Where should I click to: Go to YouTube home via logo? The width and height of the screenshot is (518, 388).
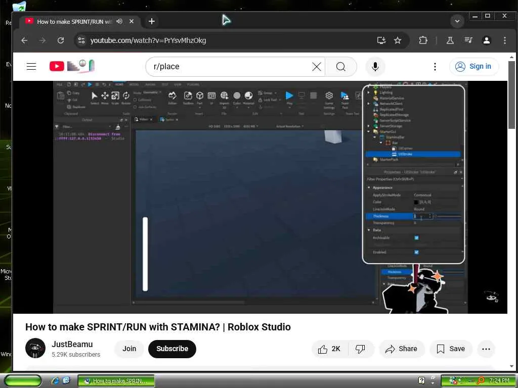pos(72,66)
